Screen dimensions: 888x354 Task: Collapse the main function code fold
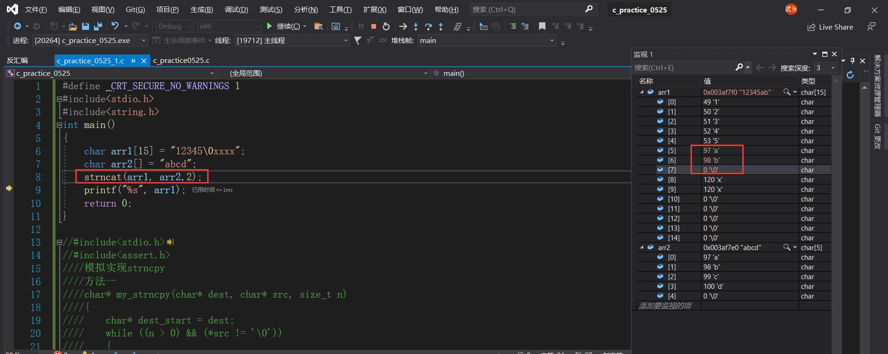coord(59,125)
